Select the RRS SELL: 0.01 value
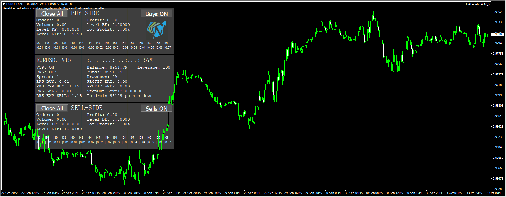 tap(54, 91)
